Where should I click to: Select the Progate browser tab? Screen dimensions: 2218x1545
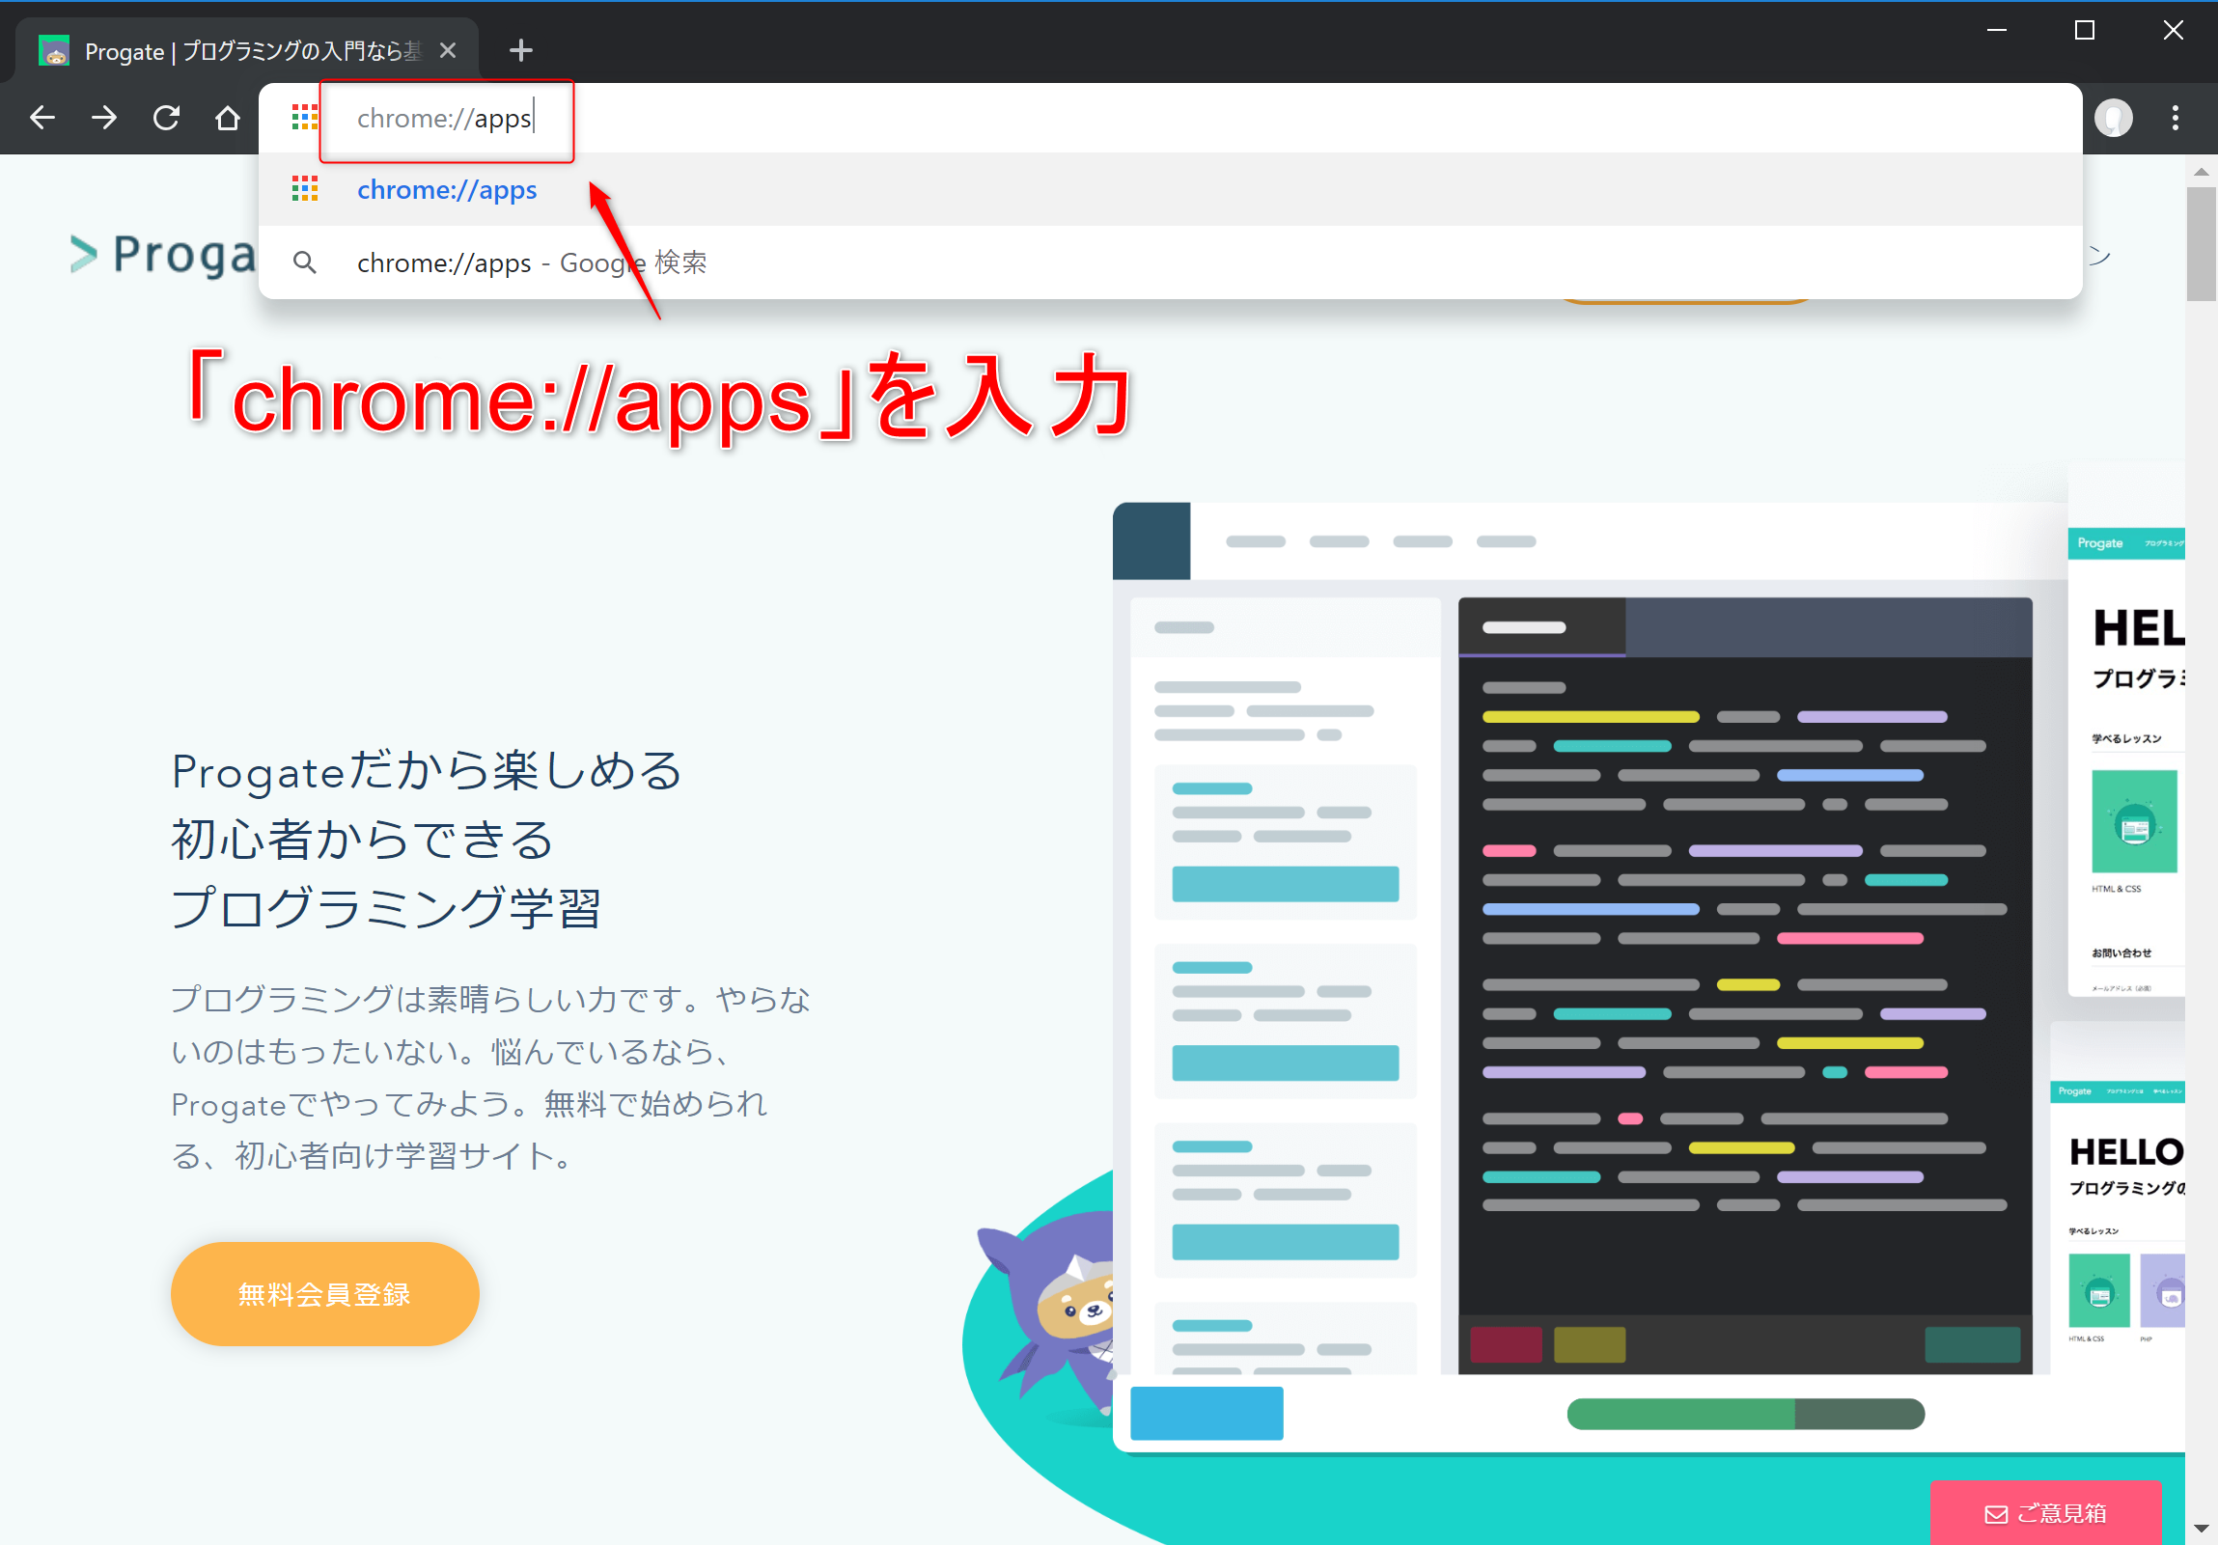click(x=246, y=50)
